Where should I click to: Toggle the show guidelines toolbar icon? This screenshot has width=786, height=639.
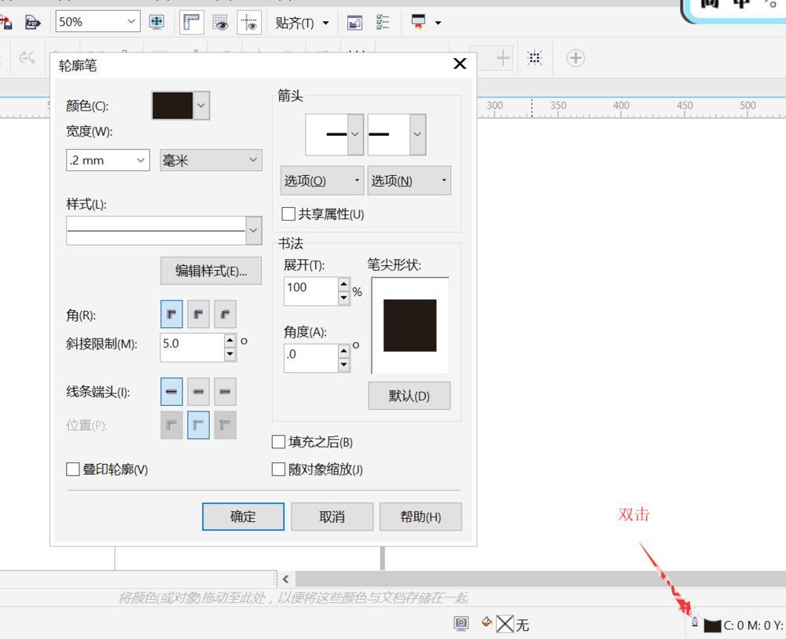coord(250,23)
